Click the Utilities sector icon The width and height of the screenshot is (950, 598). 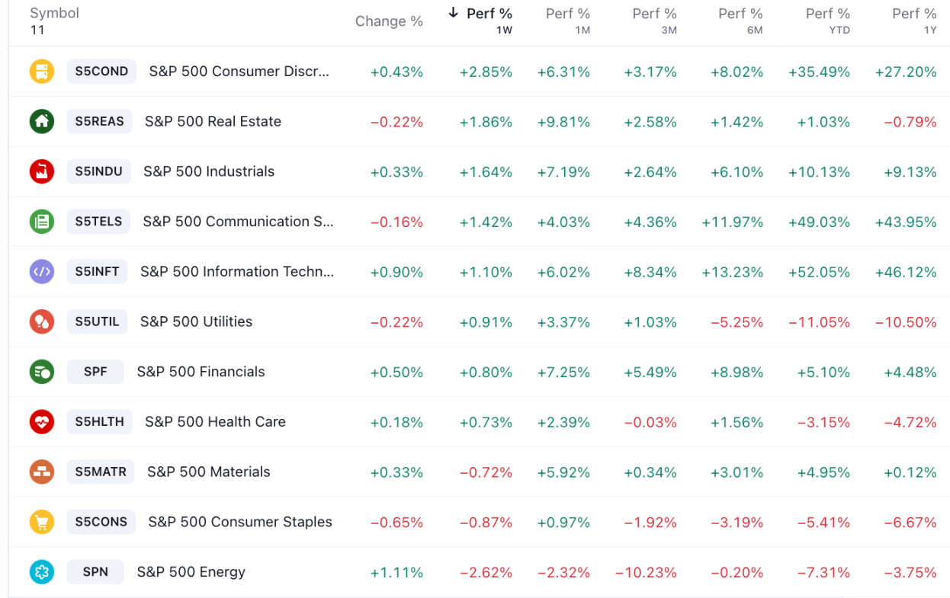point(42,321)
